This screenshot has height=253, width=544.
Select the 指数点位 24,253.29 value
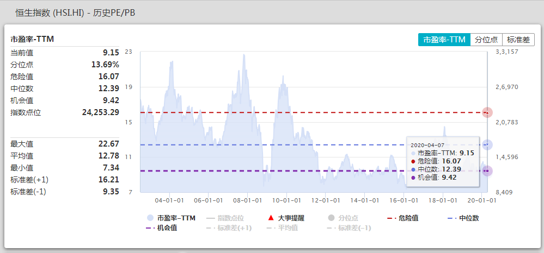pyautogui.click(x=101, y=112)
